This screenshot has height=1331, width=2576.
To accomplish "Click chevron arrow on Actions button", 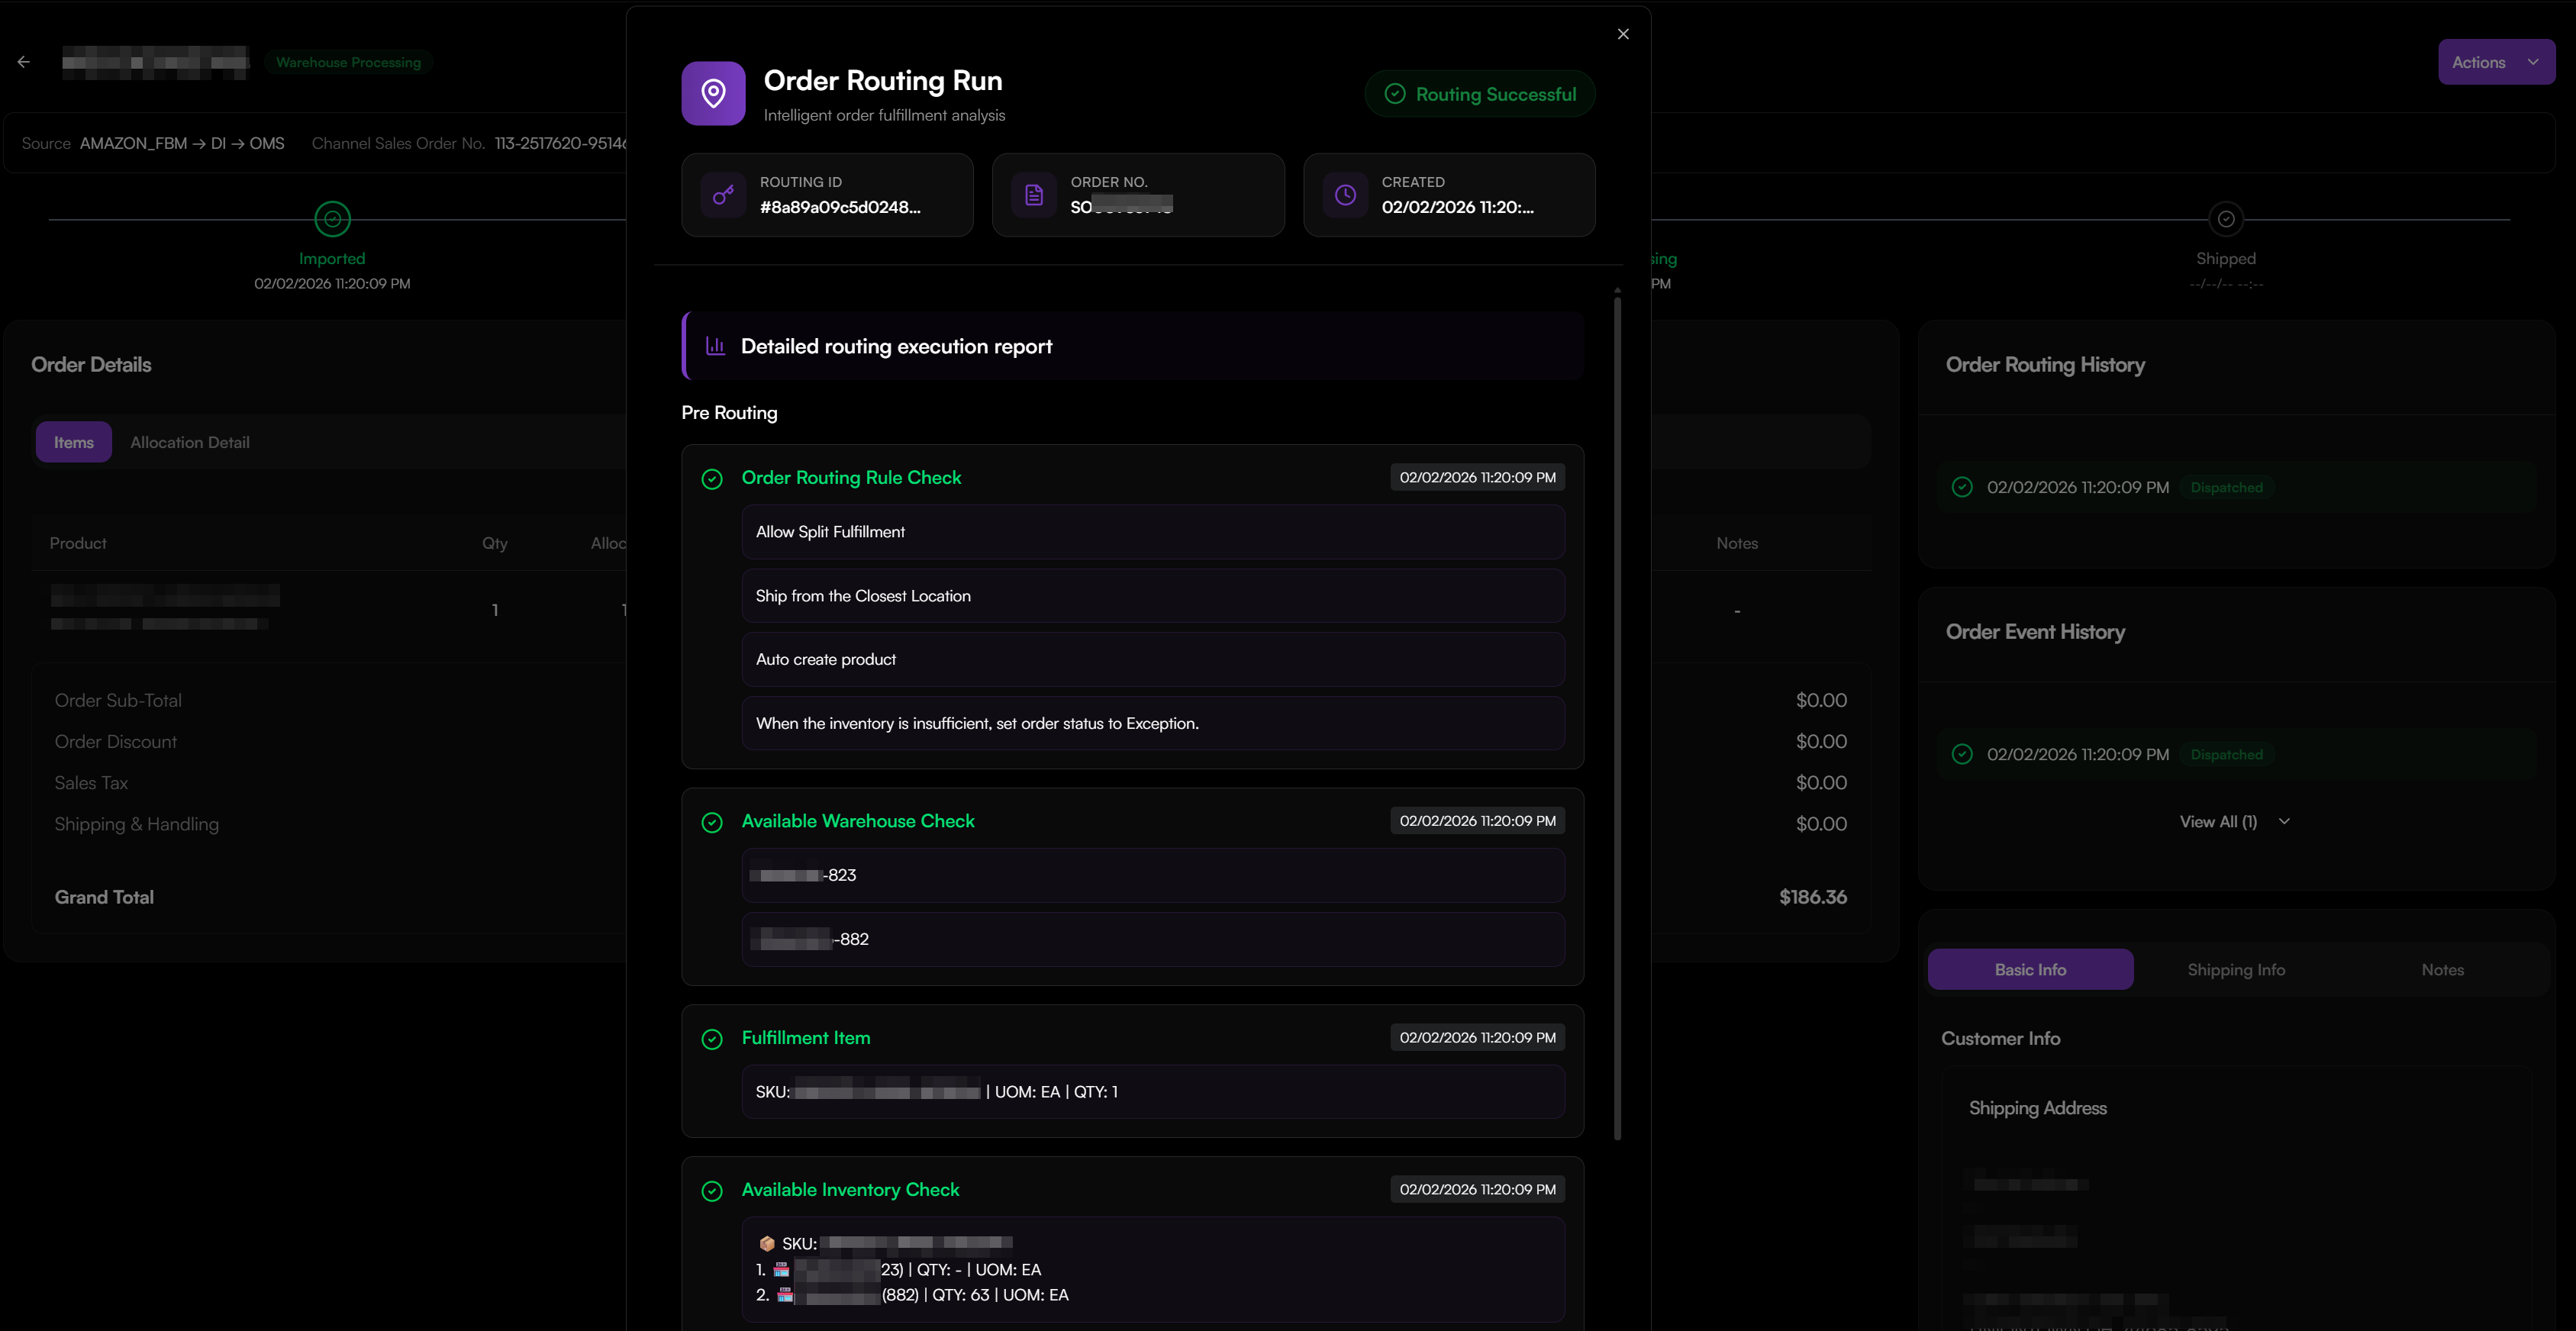I will pyautogui.click(x=2533, y=62).
